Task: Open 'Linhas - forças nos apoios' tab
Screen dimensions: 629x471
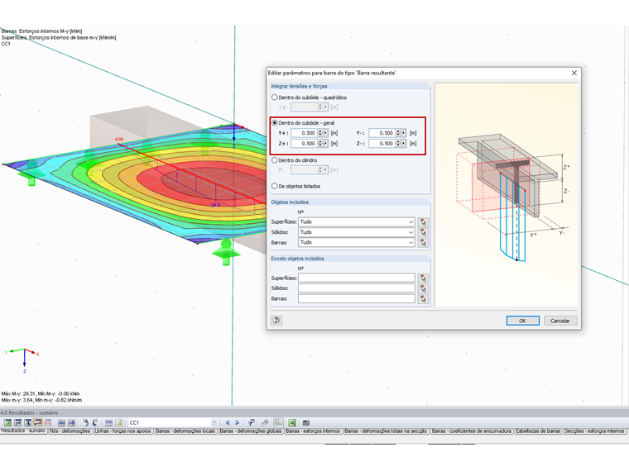Action: (123, 431)
